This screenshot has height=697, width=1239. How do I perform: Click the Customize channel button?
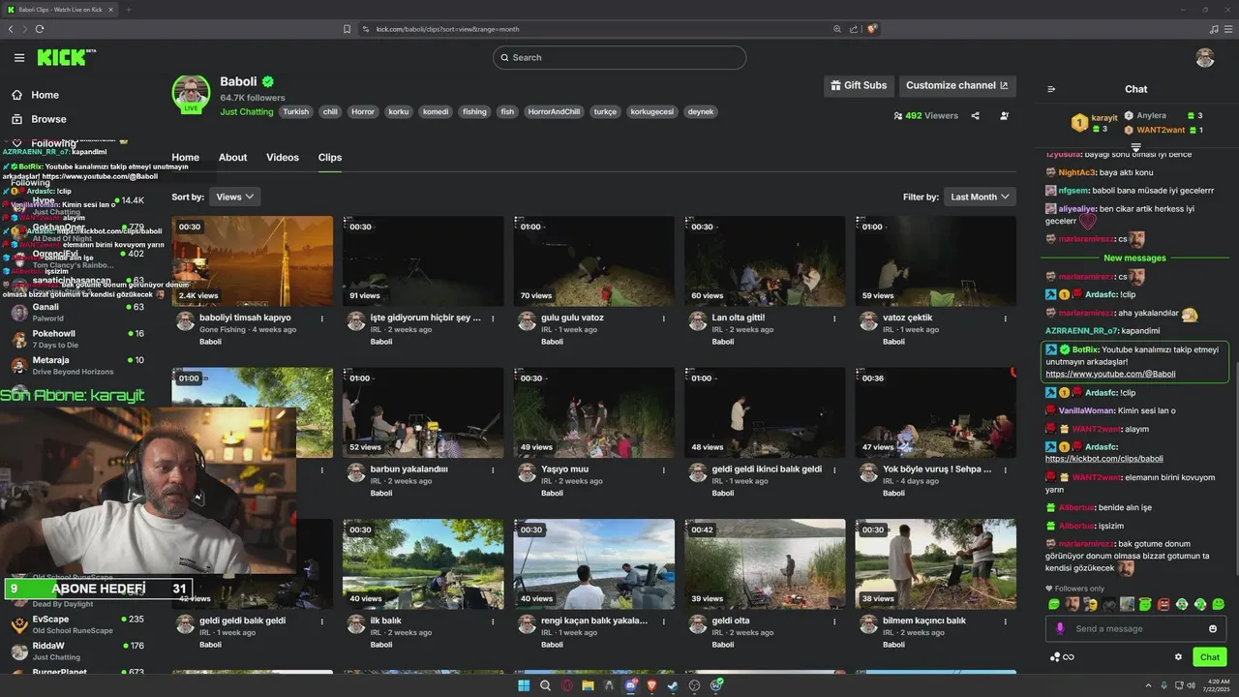click(x=957, y=85)
